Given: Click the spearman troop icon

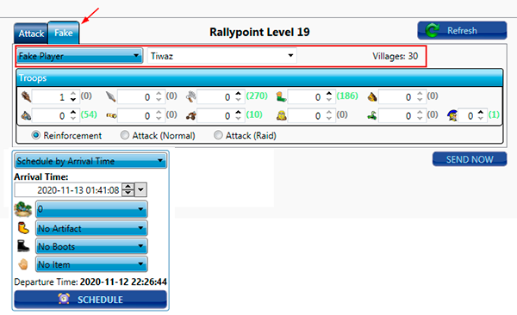Looking at the screenshot, I should pos(111,97).
